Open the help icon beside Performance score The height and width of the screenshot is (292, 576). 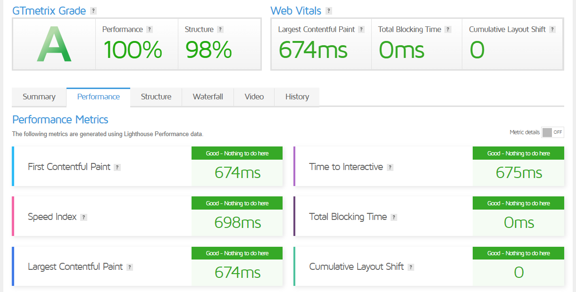pyautogui.click(x=150, y=29)
